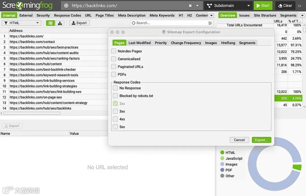Select row https://backlinko.com/hub/content
Screen dimensions: 306x196
[x=54, y=64]
